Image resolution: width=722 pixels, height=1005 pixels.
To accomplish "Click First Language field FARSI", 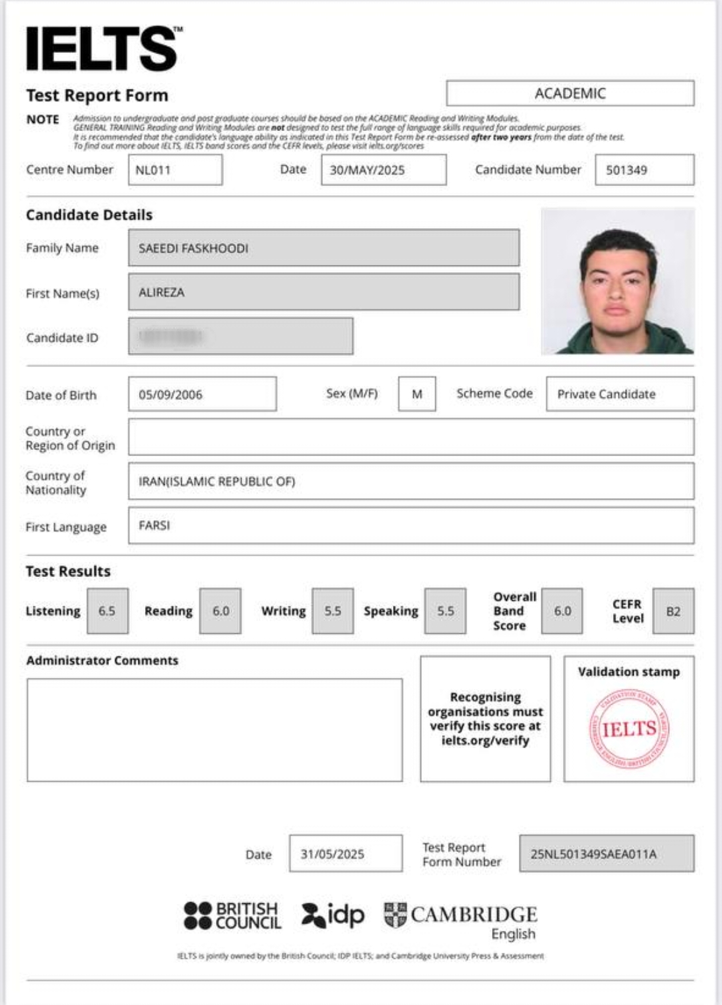I will [411, 526].
